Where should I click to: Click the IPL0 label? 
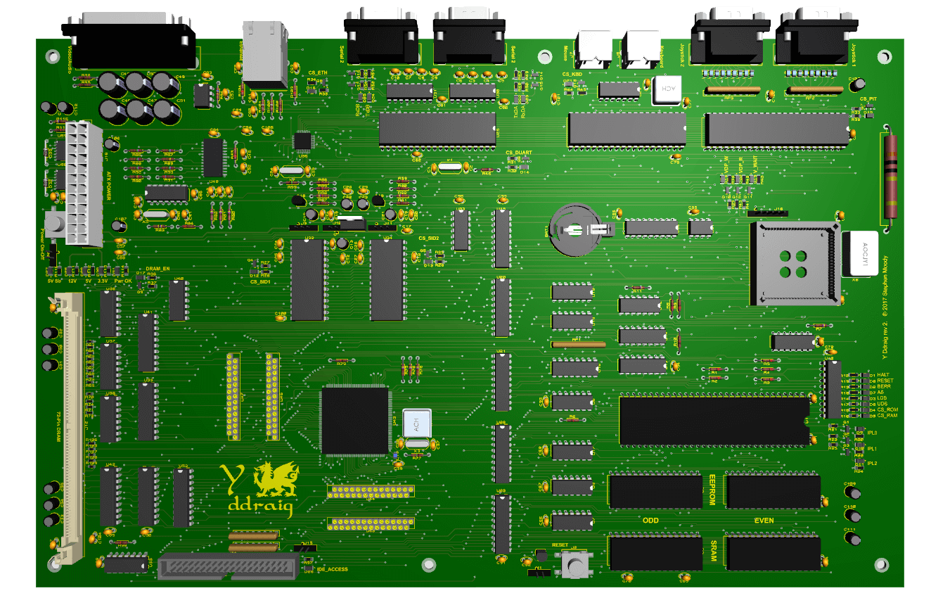872,433
